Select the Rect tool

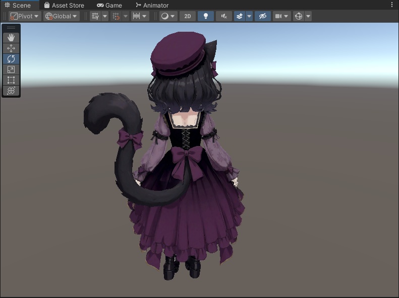(x=11, y=80)
